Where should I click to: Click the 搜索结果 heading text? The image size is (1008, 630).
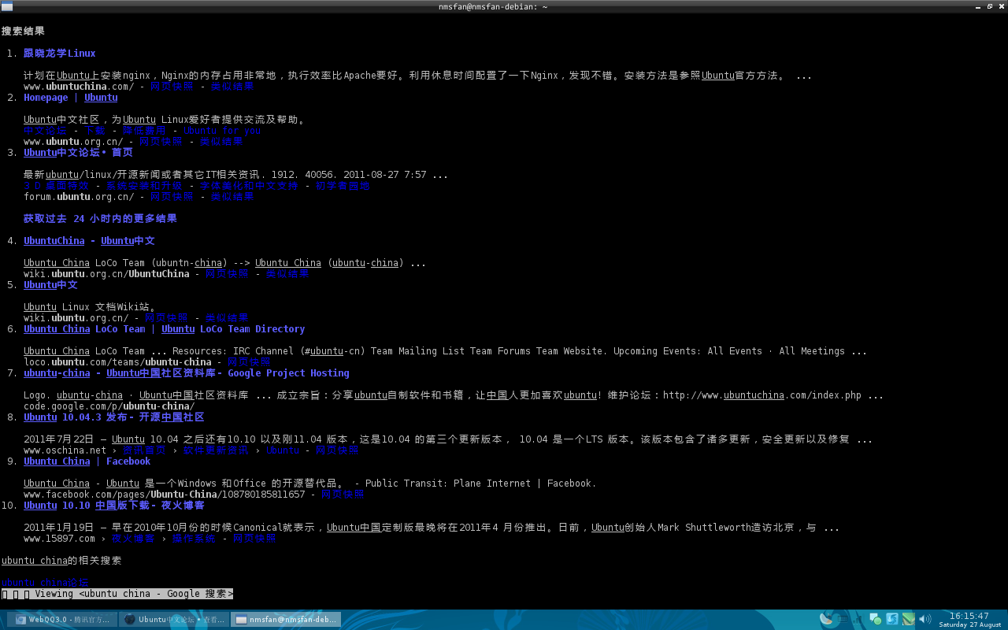[23, 31]
